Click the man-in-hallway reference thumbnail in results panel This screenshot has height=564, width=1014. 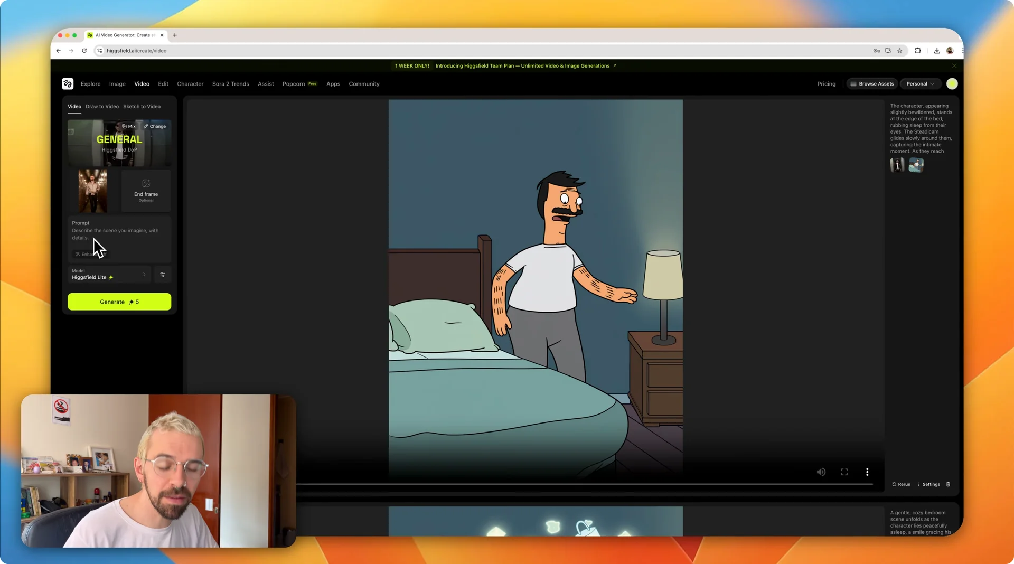pyautogui.click(x=897, y=165)
